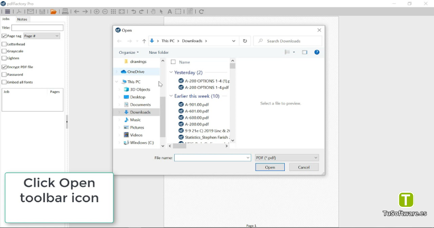The height and width of the screenshot is (228, 434).
Task: Click the Up one level arrow in Open dialog
Action: click(144, 41)
